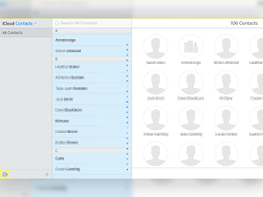Jump to letter M in the index

click(x=127, y=102)
